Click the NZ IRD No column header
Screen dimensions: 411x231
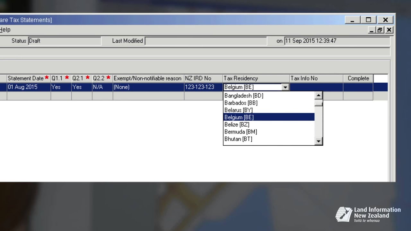point(203,78)
